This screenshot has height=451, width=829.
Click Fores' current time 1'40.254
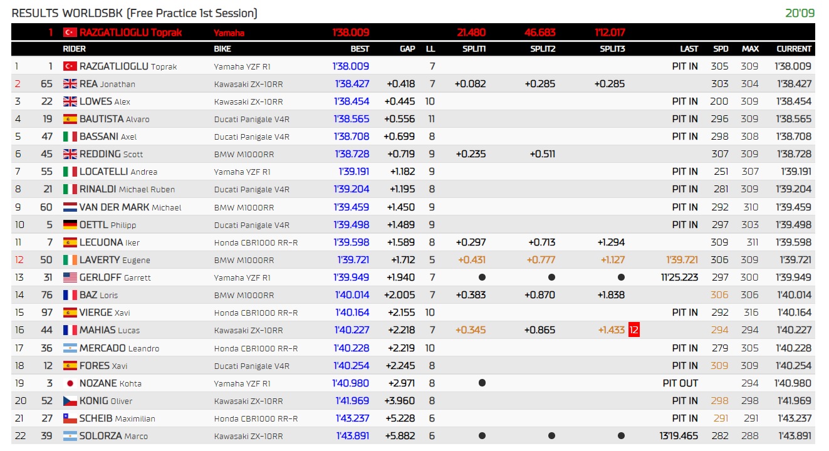pos(793,366)
